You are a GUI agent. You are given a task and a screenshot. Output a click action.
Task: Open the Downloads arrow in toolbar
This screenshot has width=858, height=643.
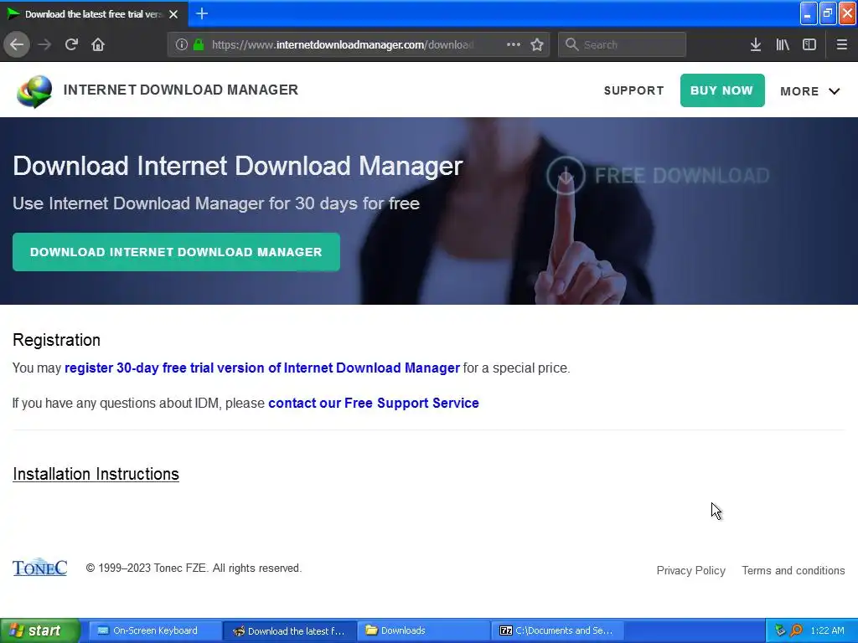pyautogui.click(x=756, y=44)
